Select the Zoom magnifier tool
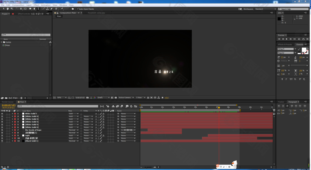Screen dimensions: 311x170 point(12,9)
